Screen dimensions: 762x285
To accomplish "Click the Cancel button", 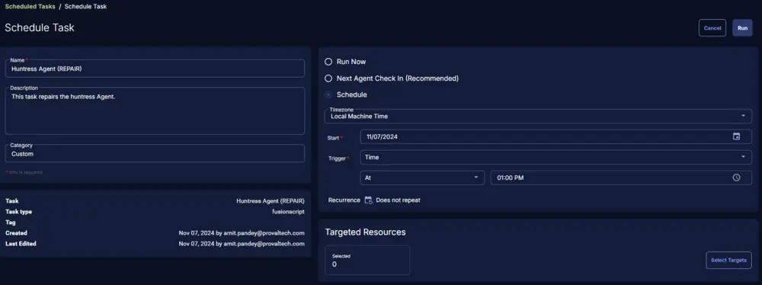I will 712,27.
